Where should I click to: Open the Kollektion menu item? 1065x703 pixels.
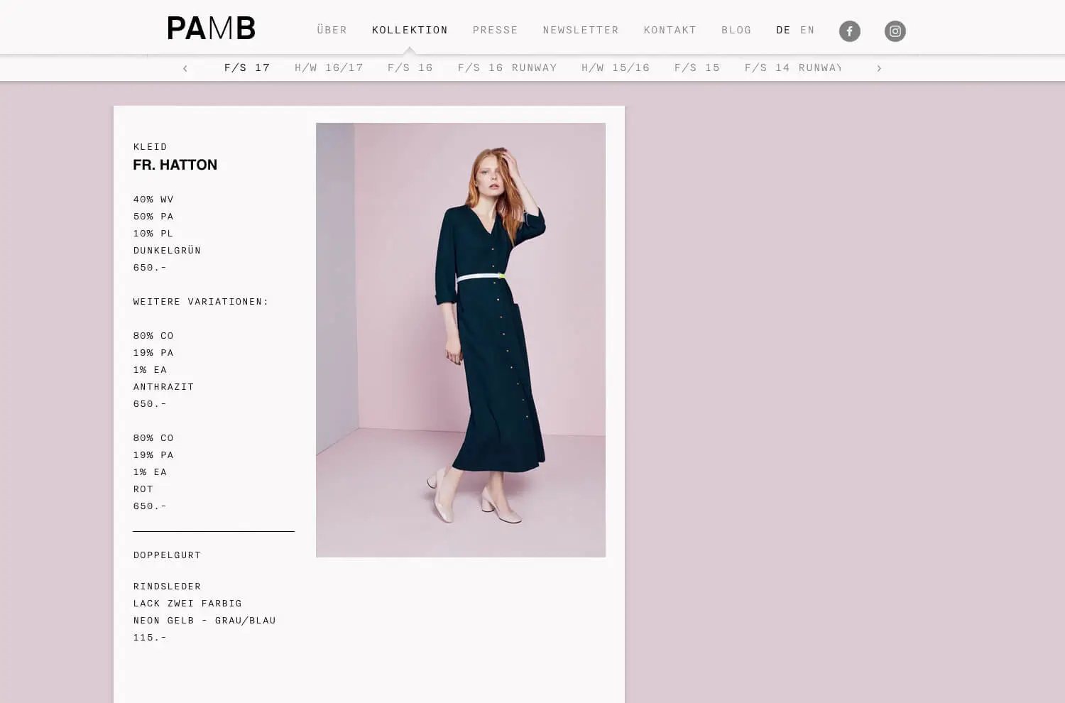pyautogui.click(x=410, y=30)
